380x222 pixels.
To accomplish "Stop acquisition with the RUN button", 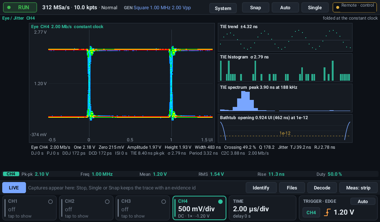I will point(20,7).
